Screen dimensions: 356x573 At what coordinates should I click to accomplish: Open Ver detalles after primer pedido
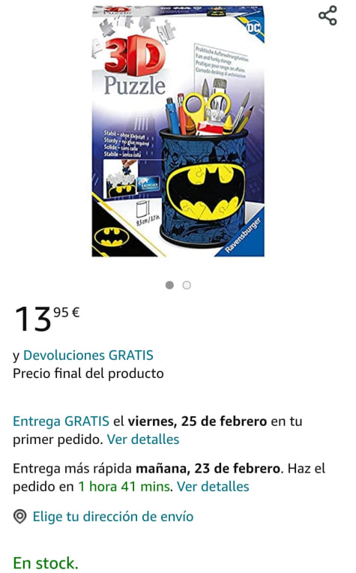(143, 439)
